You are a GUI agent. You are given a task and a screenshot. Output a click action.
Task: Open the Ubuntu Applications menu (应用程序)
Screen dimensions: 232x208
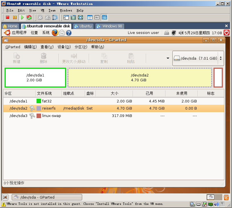coord(19,33)
